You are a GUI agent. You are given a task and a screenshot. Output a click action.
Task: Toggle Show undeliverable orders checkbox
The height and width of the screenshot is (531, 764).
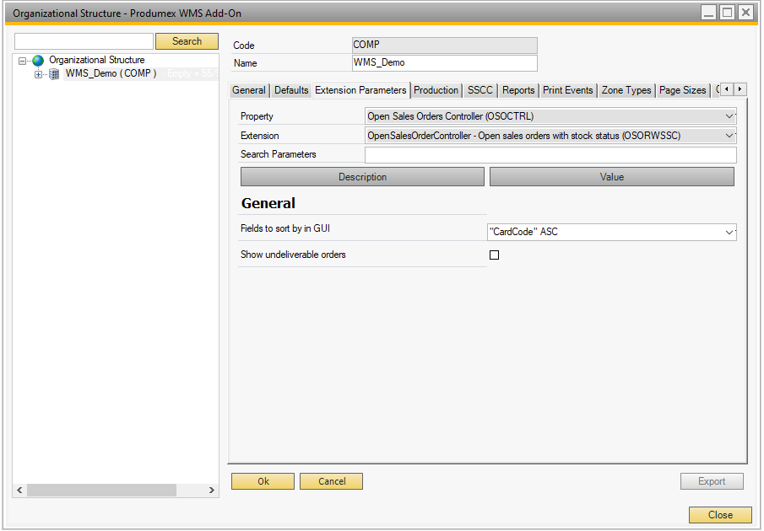(495, 255)
